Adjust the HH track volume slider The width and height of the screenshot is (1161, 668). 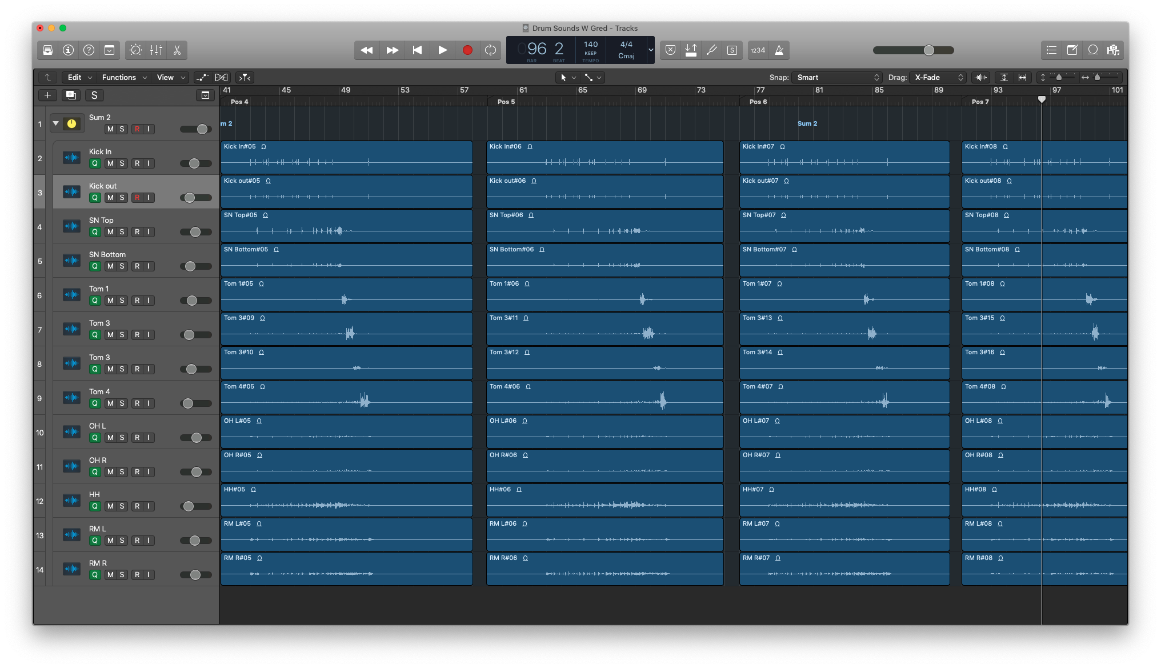tap(189, 506)
